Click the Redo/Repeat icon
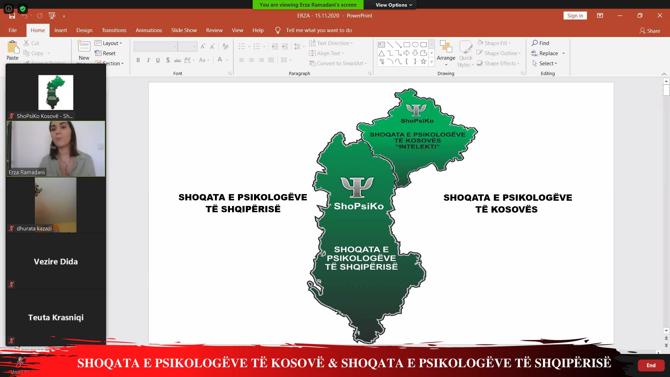Screen dimensions: 670x377 [40, 16]
